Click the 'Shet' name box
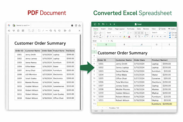183x122 pixels. point(94,41)
